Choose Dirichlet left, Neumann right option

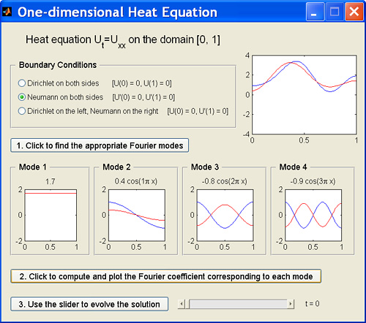(22, 111)
